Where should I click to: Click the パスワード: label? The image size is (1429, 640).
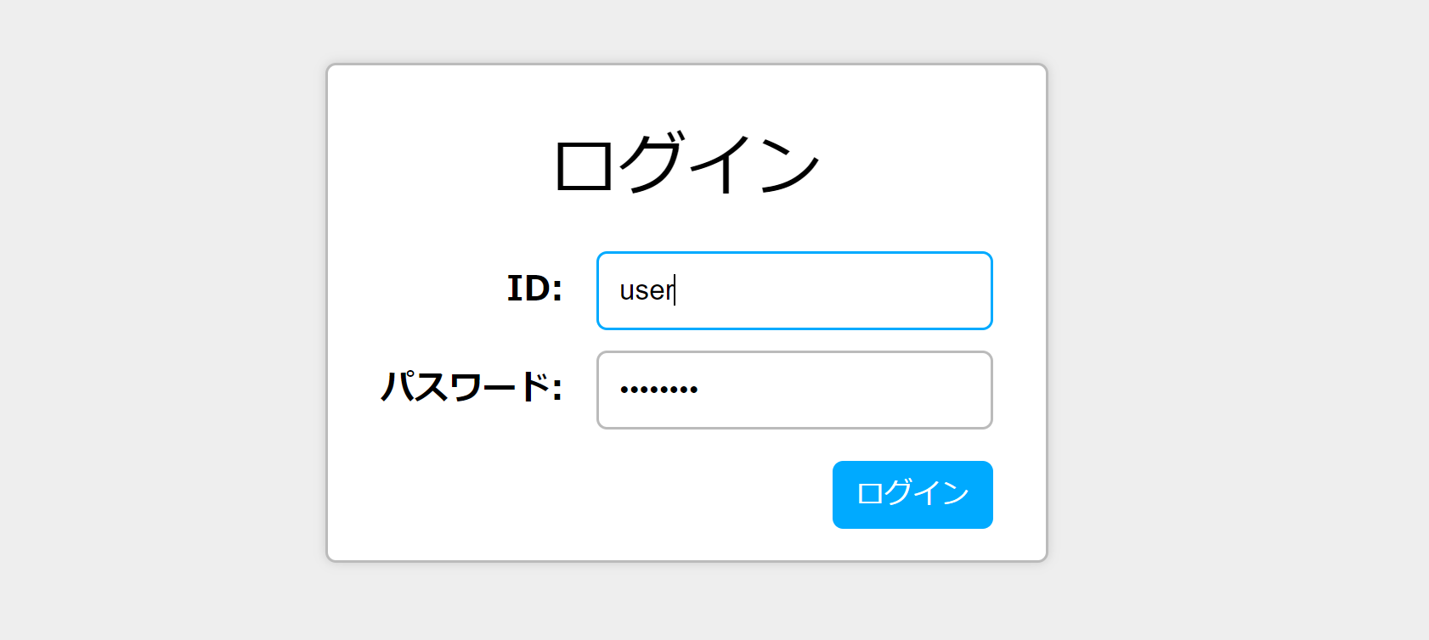point(472,388)
